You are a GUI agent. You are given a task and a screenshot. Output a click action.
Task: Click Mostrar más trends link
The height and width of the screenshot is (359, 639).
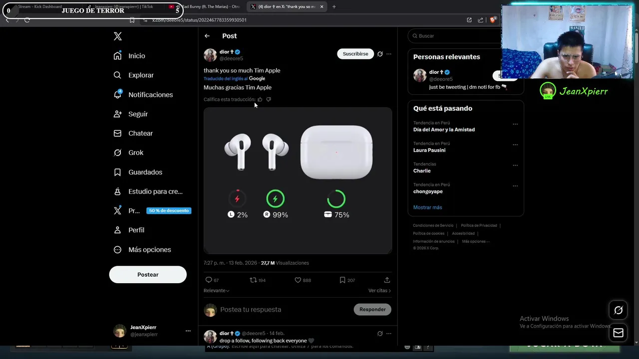[x=427, y=207]
